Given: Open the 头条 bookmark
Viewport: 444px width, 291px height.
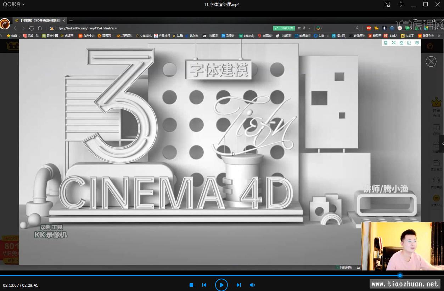Looking at the screenshot, I should tap(321, 36).
